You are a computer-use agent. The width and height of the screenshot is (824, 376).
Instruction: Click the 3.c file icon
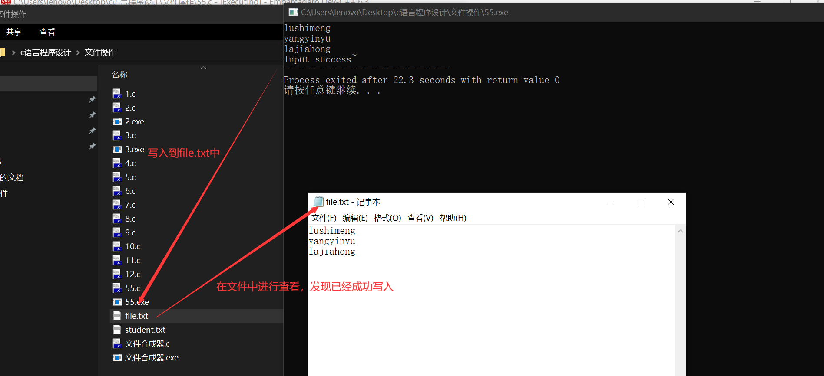(x=117, y=135)
